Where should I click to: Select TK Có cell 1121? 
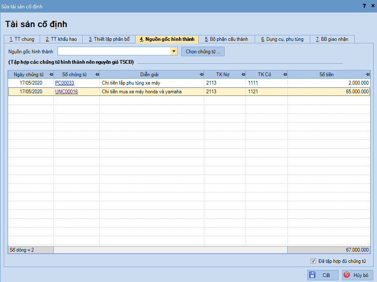266,92
